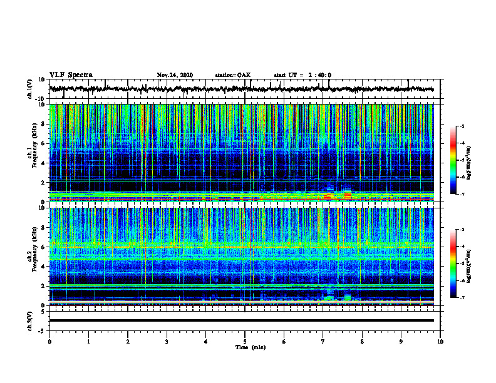Click the "station=GAK" header label

[x=233, y=75]
